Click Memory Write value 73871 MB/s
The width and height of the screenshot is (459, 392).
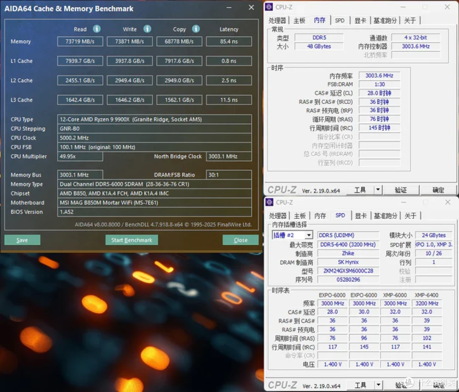[130, 41]
